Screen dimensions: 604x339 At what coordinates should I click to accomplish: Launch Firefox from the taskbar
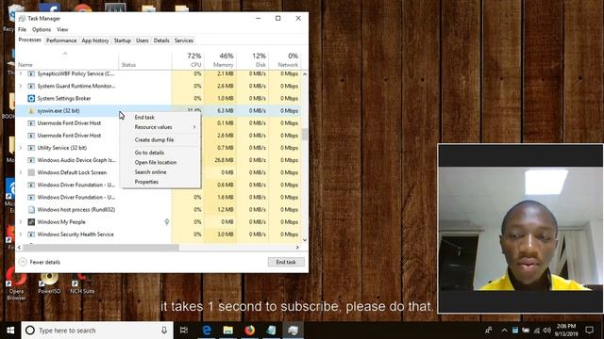[x=249, y=331]
